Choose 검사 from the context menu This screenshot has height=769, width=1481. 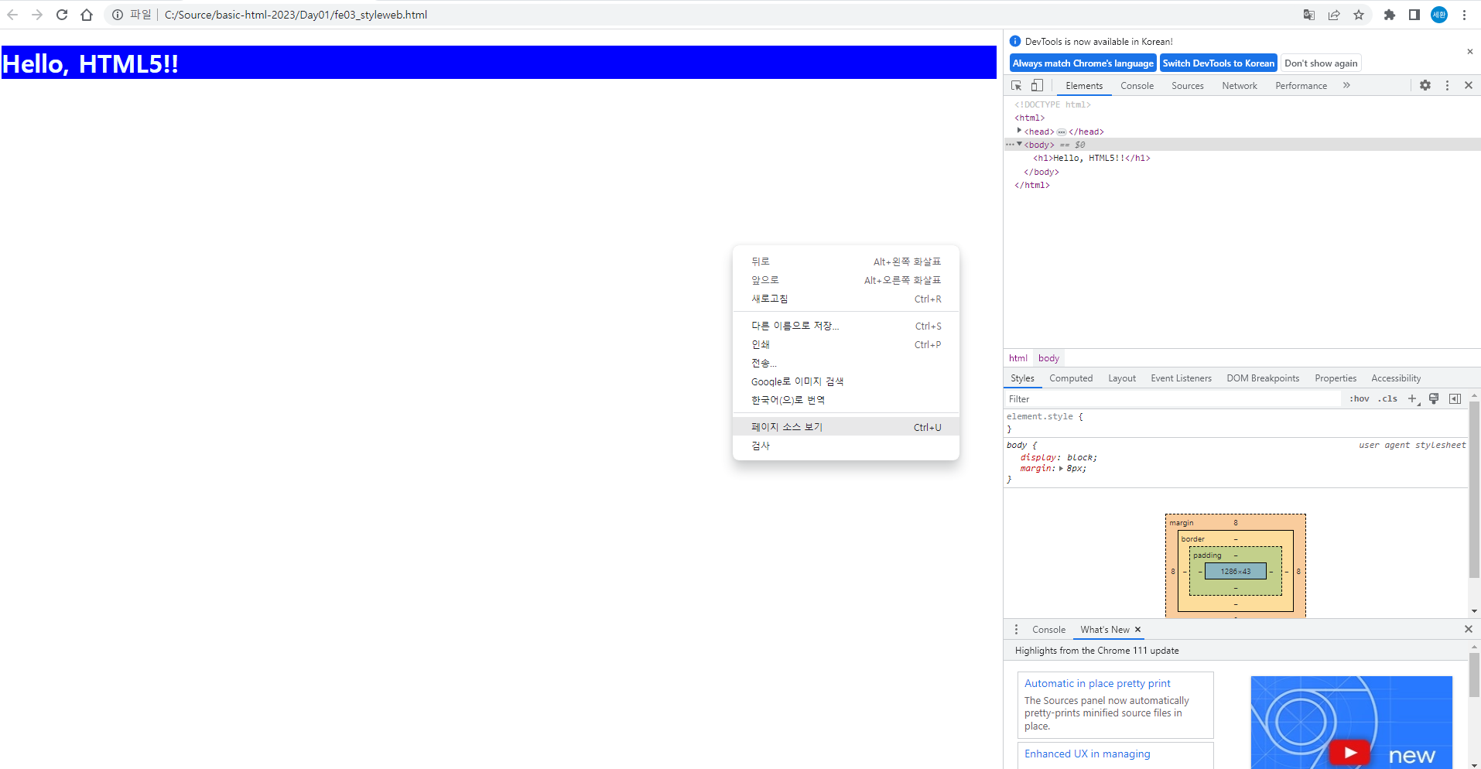click(x=846, y=446)
